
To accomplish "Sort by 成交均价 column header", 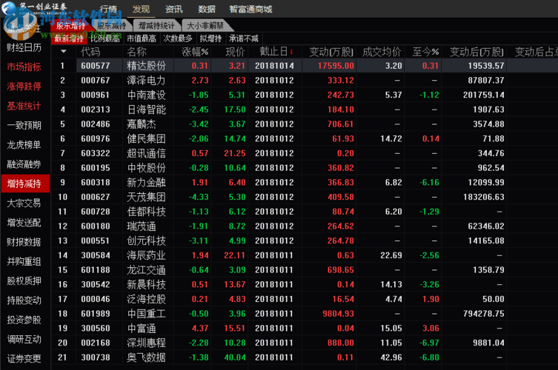I will pos(382,52).
